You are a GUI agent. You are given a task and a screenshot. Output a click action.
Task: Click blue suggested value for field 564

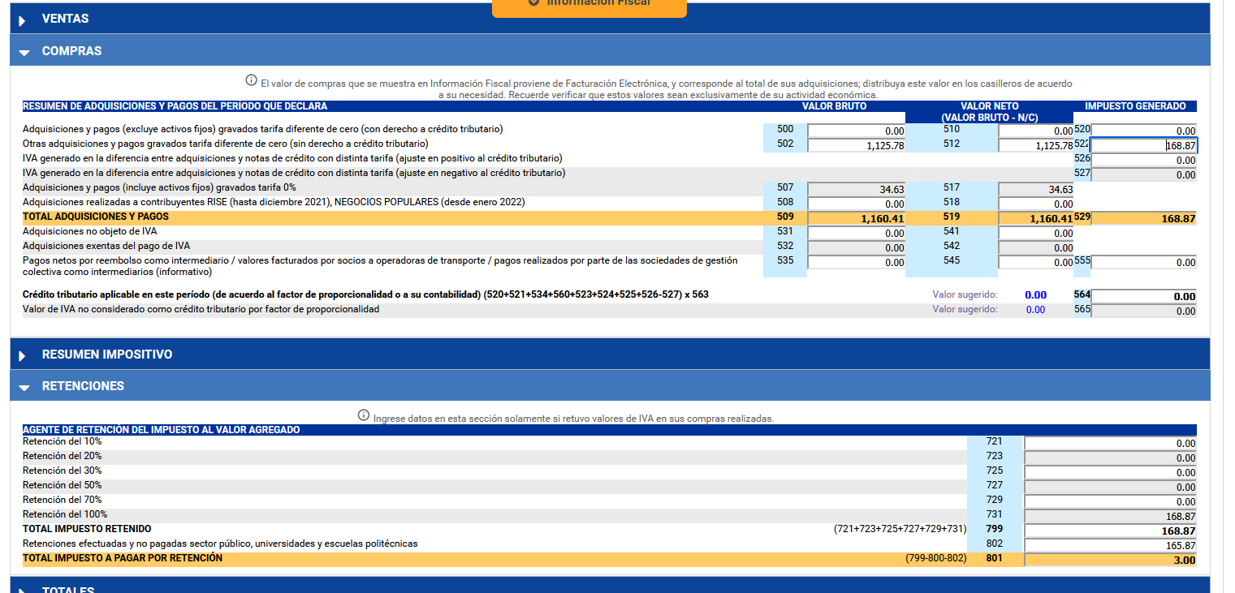coord(1035,295)
